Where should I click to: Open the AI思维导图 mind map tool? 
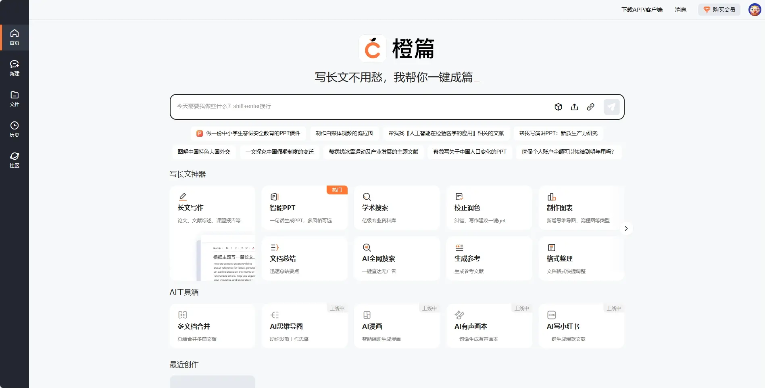pos(304,326)
